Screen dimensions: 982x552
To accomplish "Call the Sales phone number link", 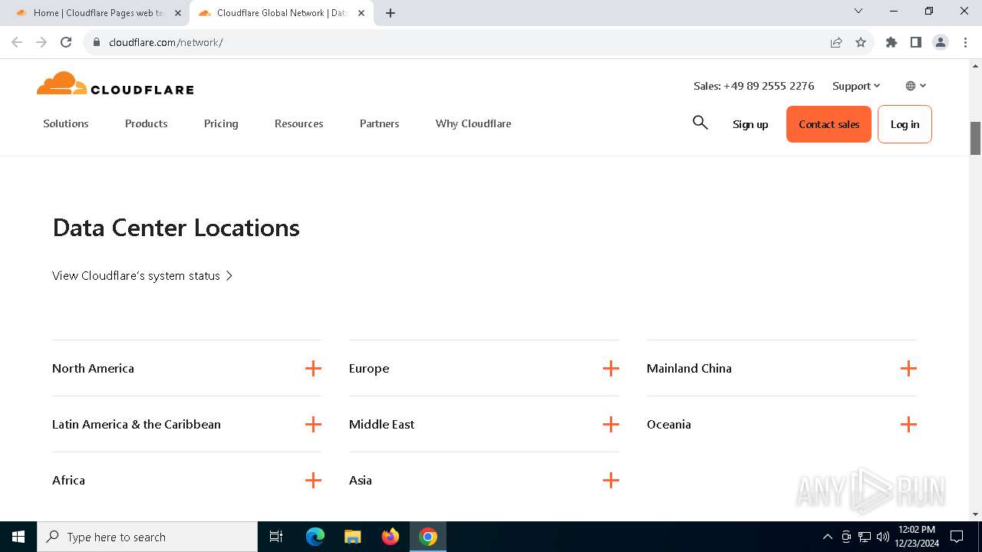I will pos(754,86).
